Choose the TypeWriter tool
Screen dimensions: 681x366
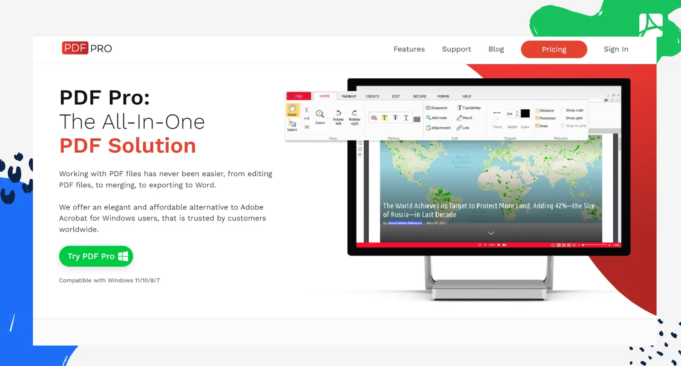click(469, 108)
